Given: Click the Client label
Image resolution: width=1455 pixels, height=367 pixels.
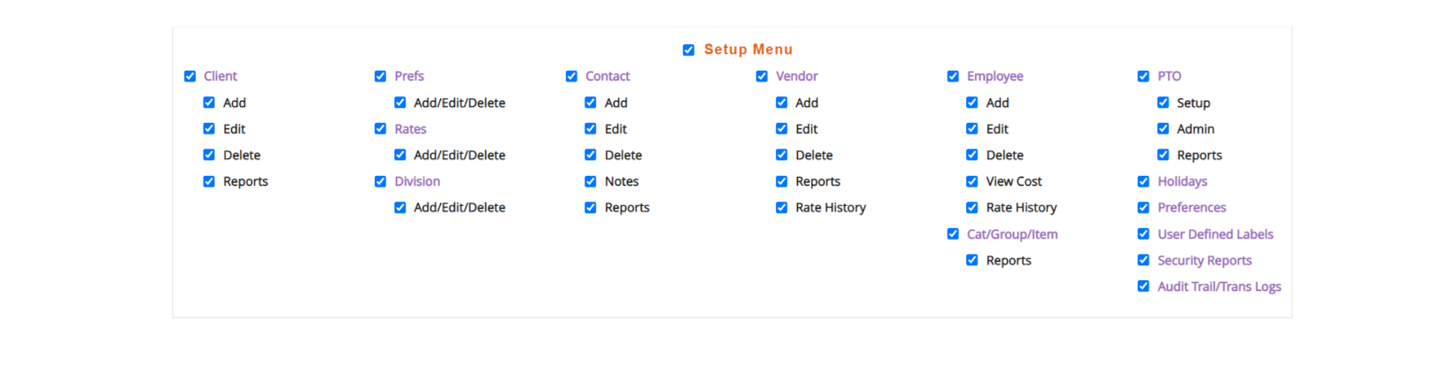Looking at the screenshot, I should tap(221, 76).
